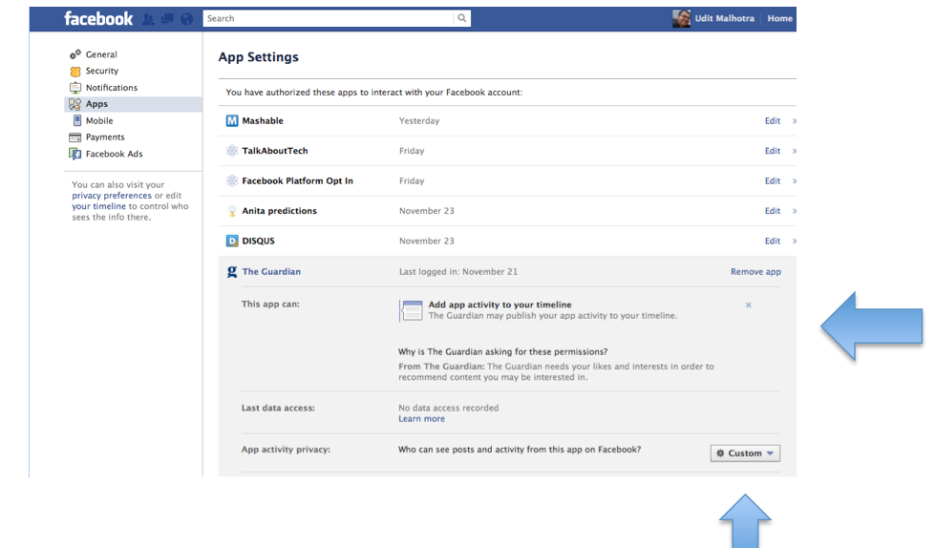Click the Payments card icon
This screenshot has width=936, height=548.
point(75,137)
